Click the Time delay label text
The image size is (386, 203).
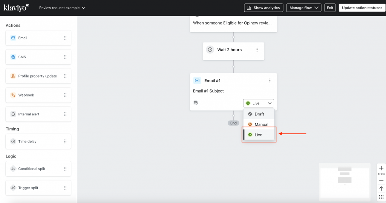coord(27,141)
